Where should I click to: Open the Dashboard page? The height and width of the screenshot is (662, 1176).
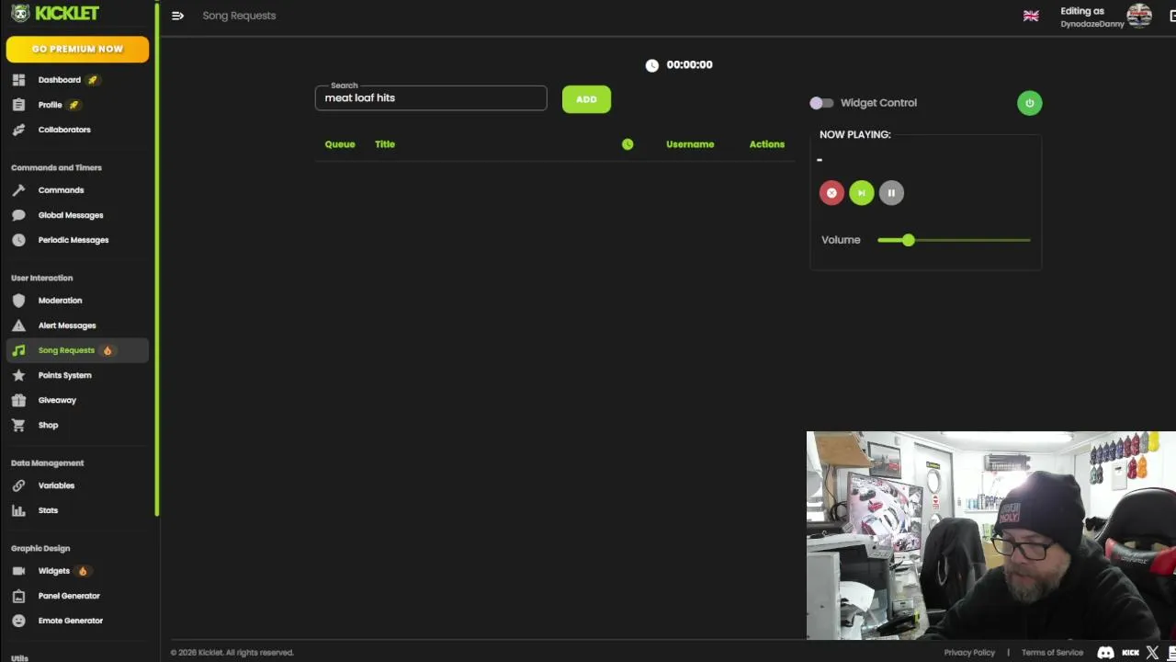59,80
